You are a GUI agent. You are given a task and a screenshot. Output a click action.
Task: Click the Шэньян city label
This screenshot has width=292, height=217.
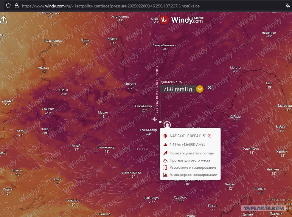(260, 189)
